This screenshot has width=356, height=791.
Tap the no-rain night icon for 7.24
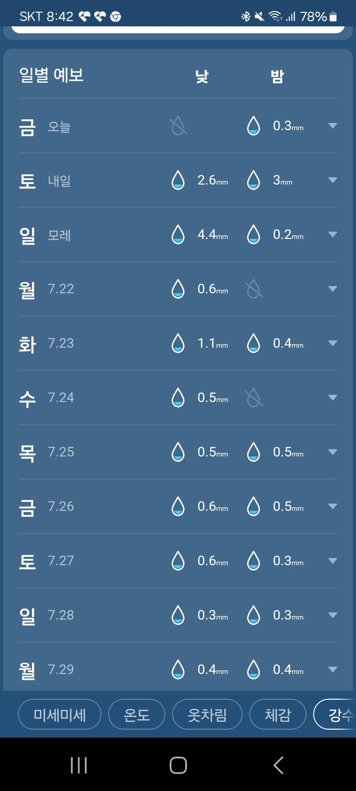click(x=254, y=397)
